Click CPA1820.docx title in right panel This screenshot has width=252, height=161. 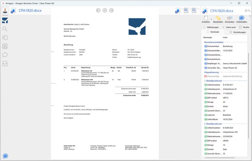tap(222, 11)
